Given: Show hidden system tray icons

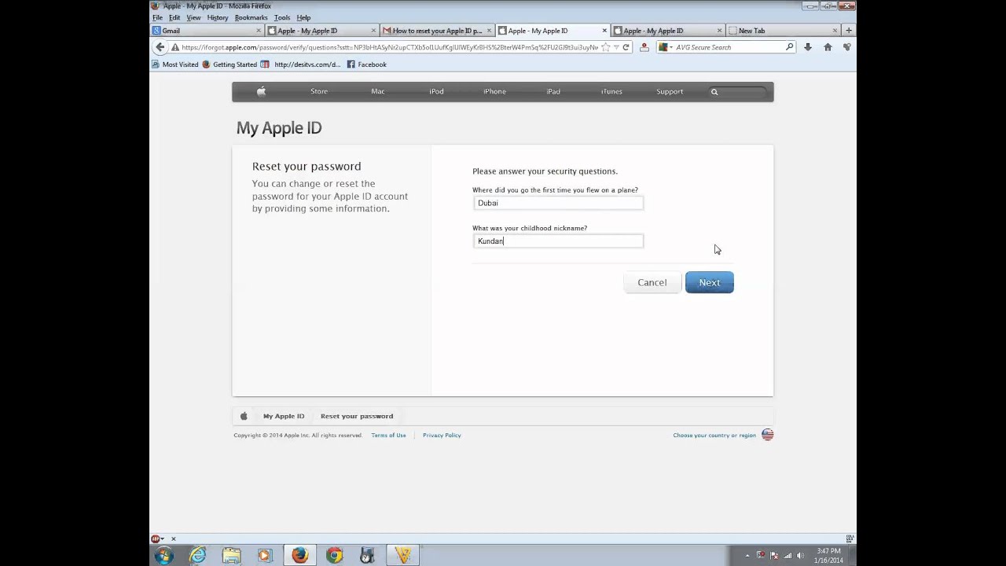Looking at the screenshot, I should 747,556.
